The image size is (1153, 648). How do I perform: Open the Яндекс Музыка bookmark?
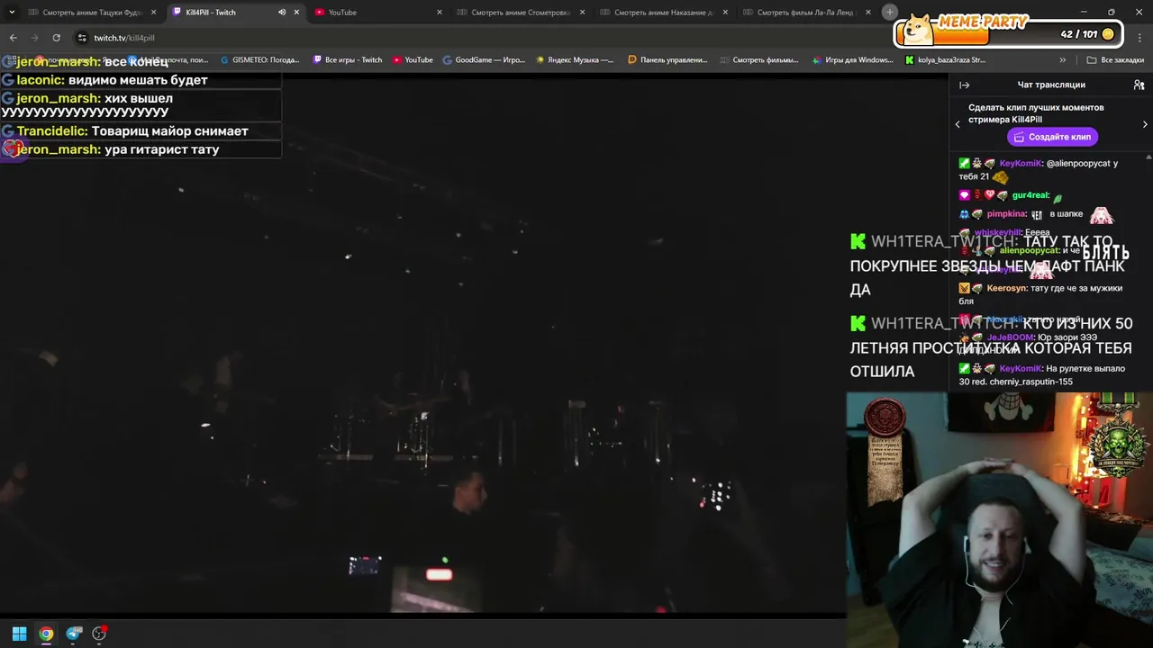pos(575,60)
